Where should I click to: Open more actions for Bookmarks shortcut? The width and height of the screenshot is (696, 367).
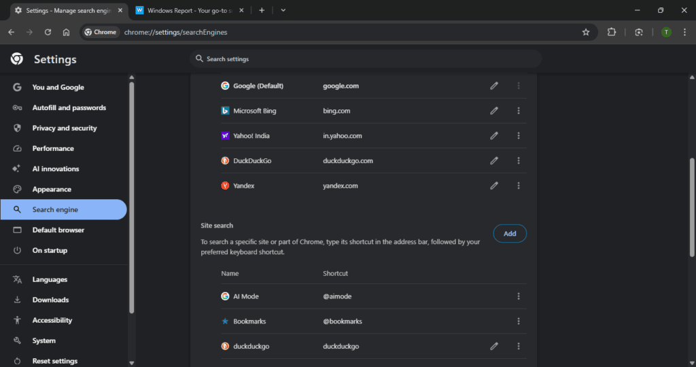[519, 321]
